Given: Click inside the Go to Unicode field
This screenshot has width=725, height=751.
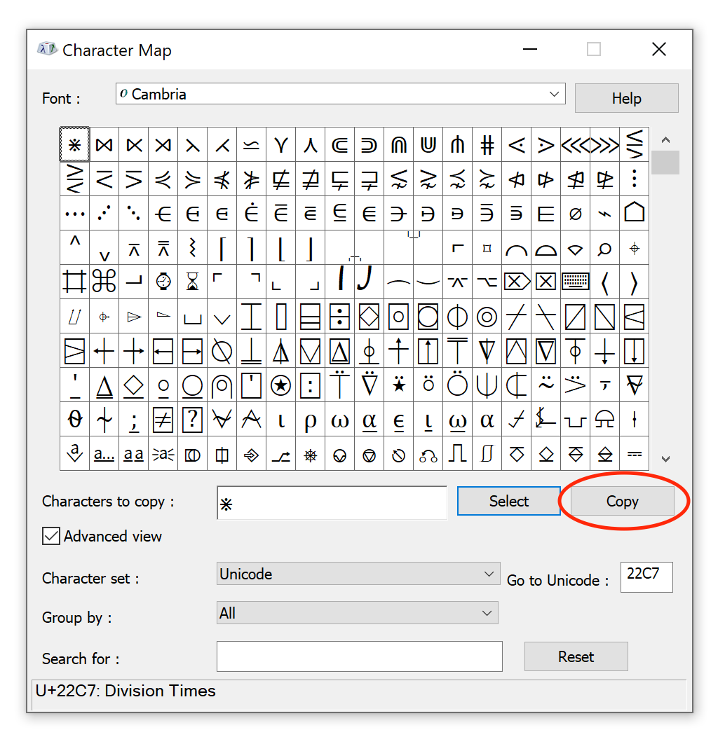Looking at the screenshot, I should click(646, 577).
